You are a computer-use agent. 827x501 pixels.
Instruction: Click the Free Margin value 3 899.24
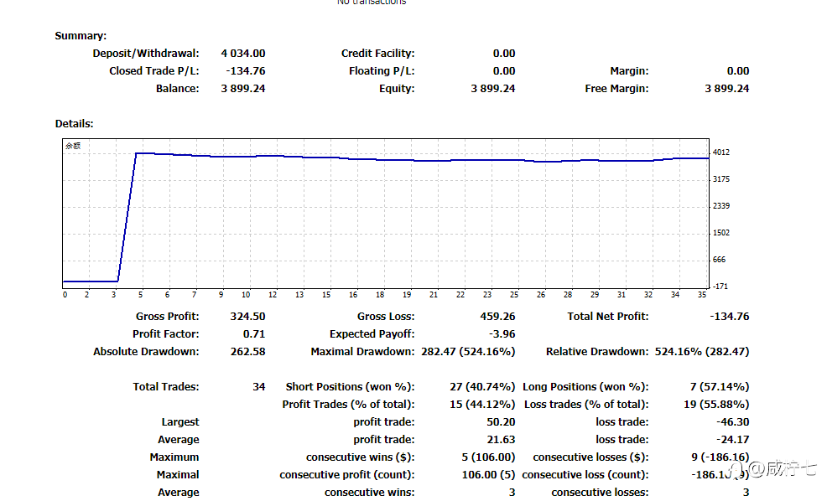click(x=727, y=89)
